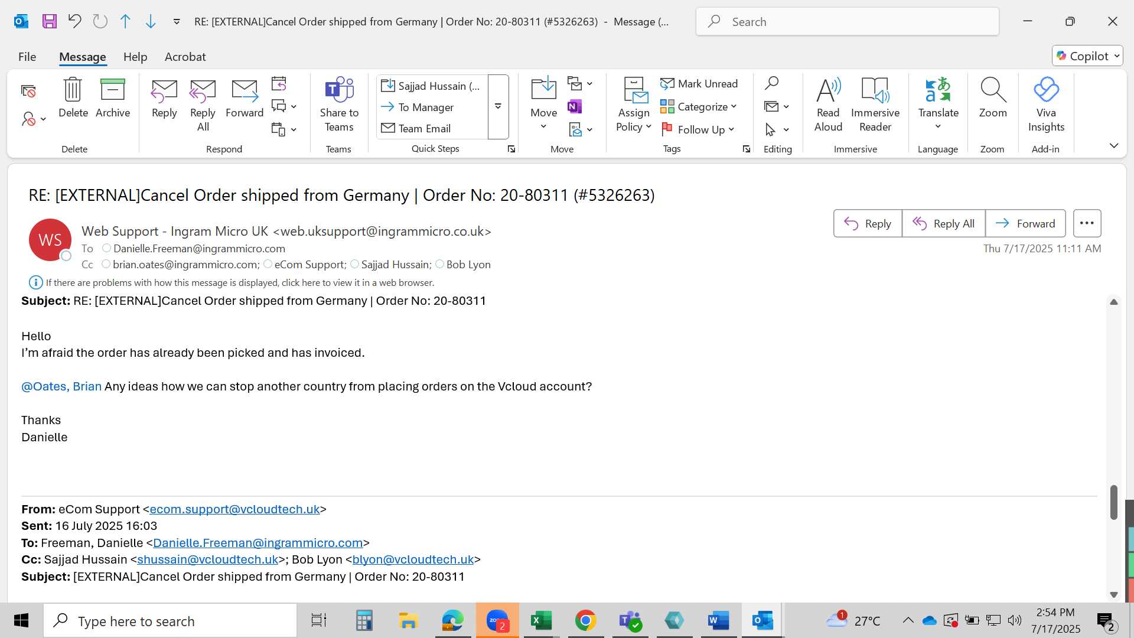1134x638 pixels.
Task: Run Sajjad Hussain quick step
Action: tap(432, 86)
